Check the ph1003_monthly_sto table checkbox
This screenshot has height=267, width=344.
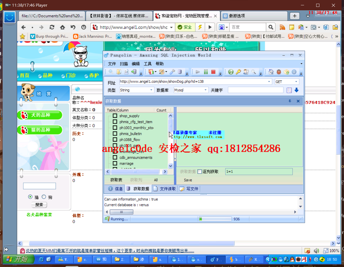[115, 128]
